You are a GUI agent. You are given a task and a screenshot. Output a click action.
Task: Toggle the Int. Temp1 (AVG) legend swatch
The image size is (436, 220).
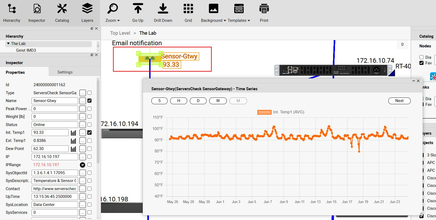point(264,112)
